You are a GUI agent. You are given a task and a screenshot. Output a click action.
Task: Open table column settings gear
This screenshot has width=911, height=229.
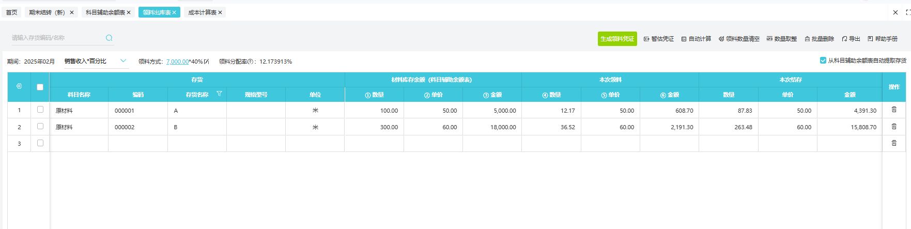click(x=19, y=86)
